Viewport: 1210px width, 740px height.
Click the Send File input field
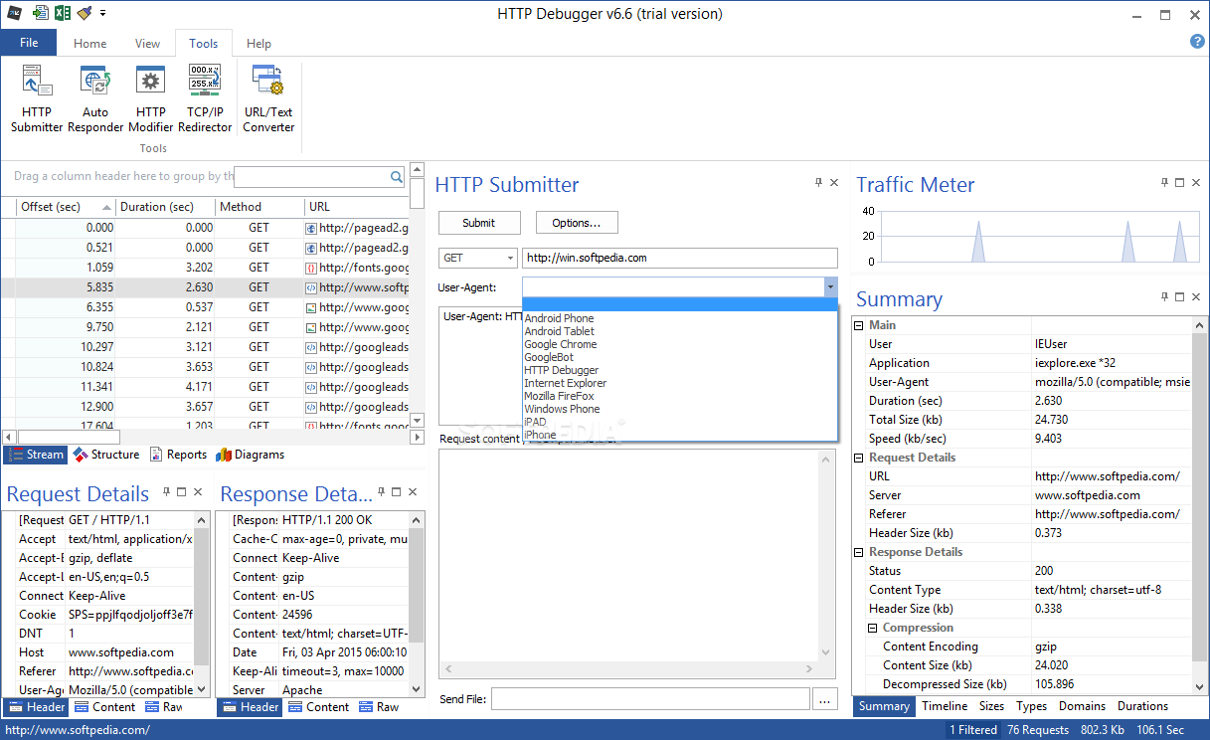point(650,699)
